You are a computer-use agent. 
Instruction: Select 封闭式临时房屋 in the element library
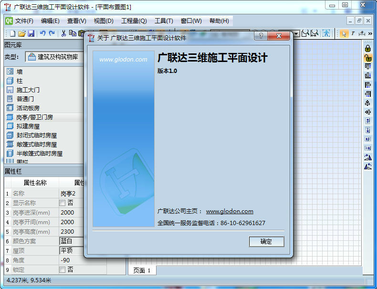[x=44, y=135]
